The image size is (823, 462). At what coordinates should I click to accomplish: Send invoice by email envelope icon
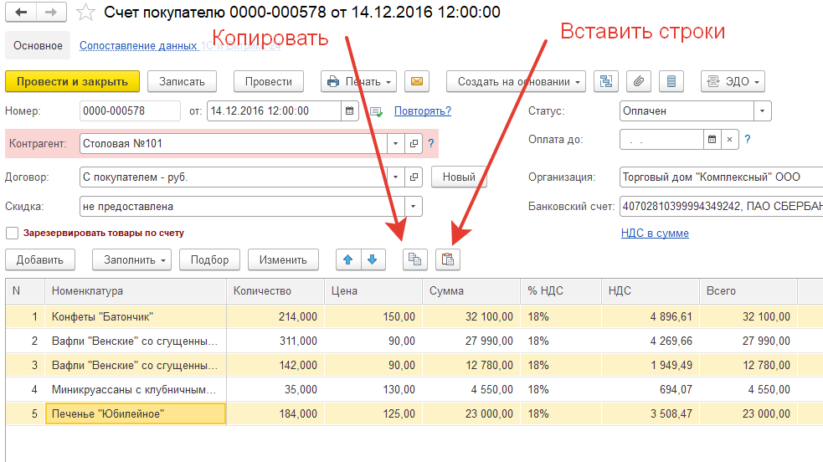[x=417, y=81]
